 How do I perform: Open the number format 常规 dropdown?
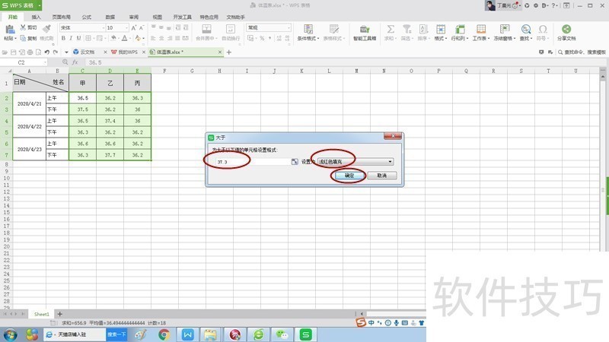click(x=289, y=28)
